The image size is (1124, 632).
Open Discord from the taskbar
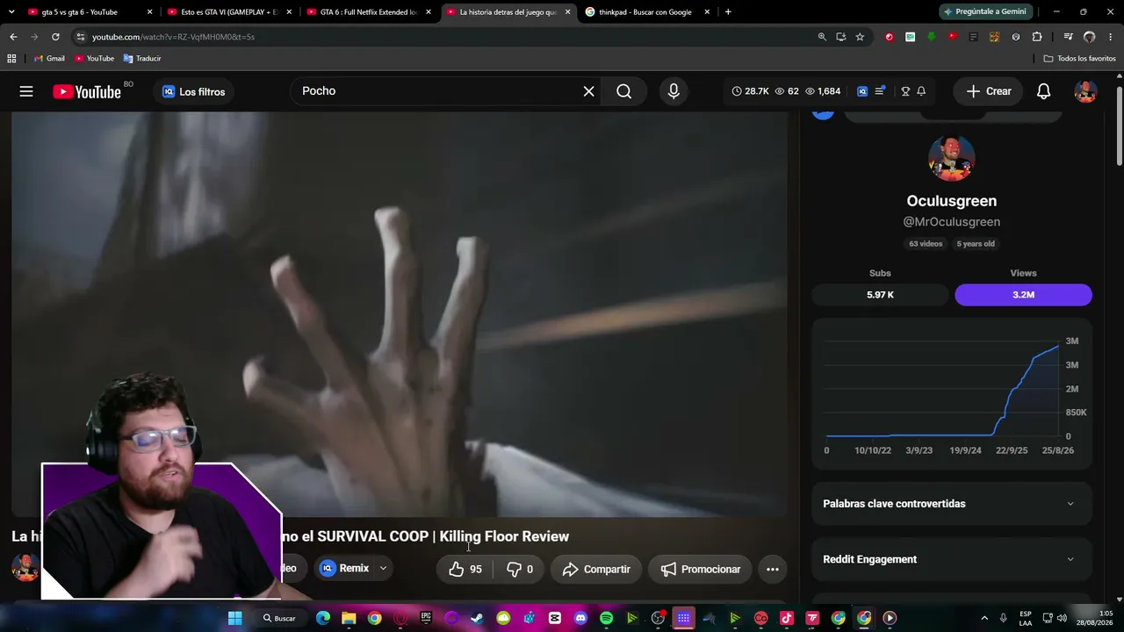point(580,618)
